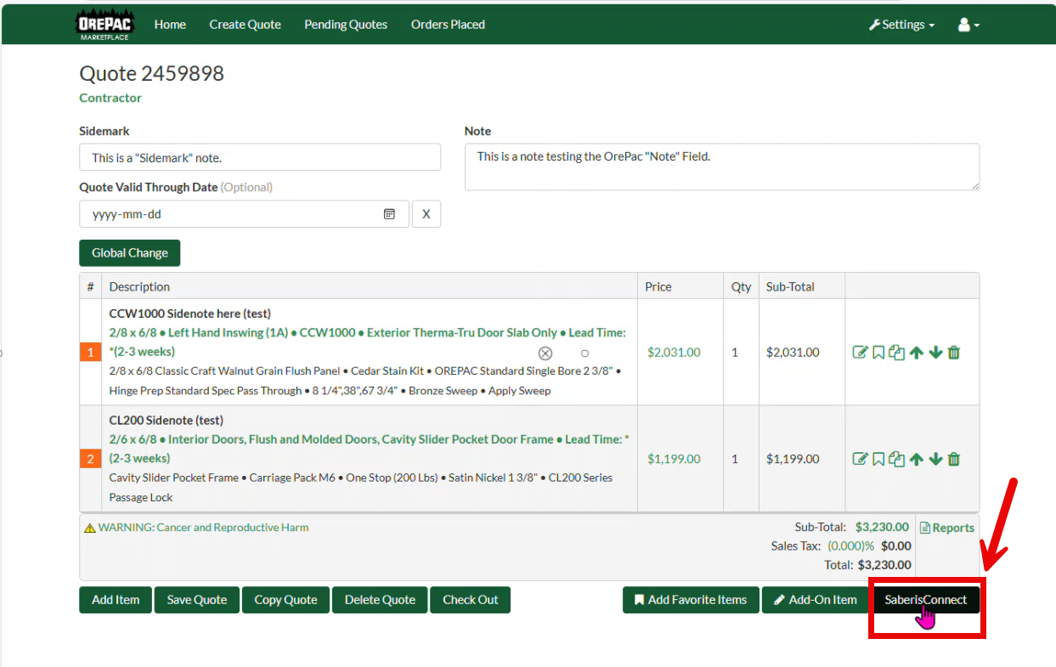
Task: Click into the Sidemark input field
Action: pos(260,157)
